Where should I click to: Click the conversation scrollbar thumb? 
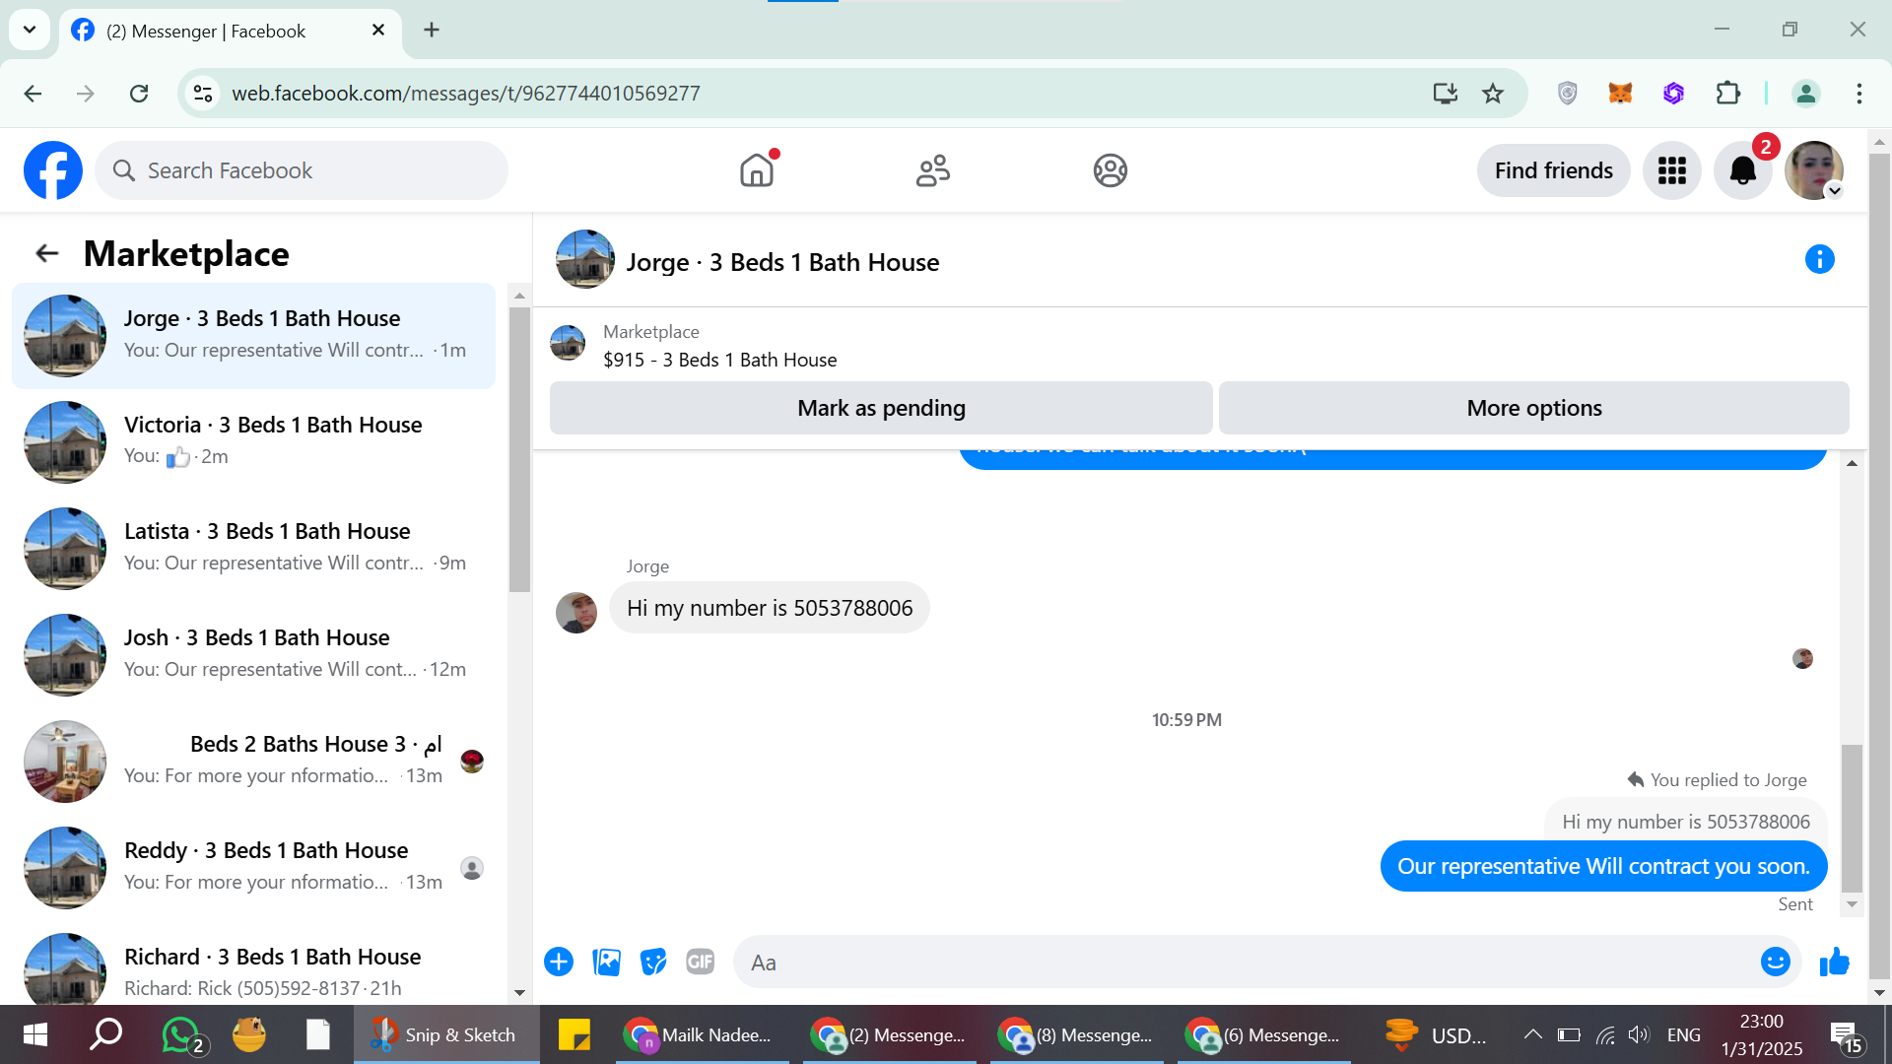pyautogui.click(x=1853, y=819)
